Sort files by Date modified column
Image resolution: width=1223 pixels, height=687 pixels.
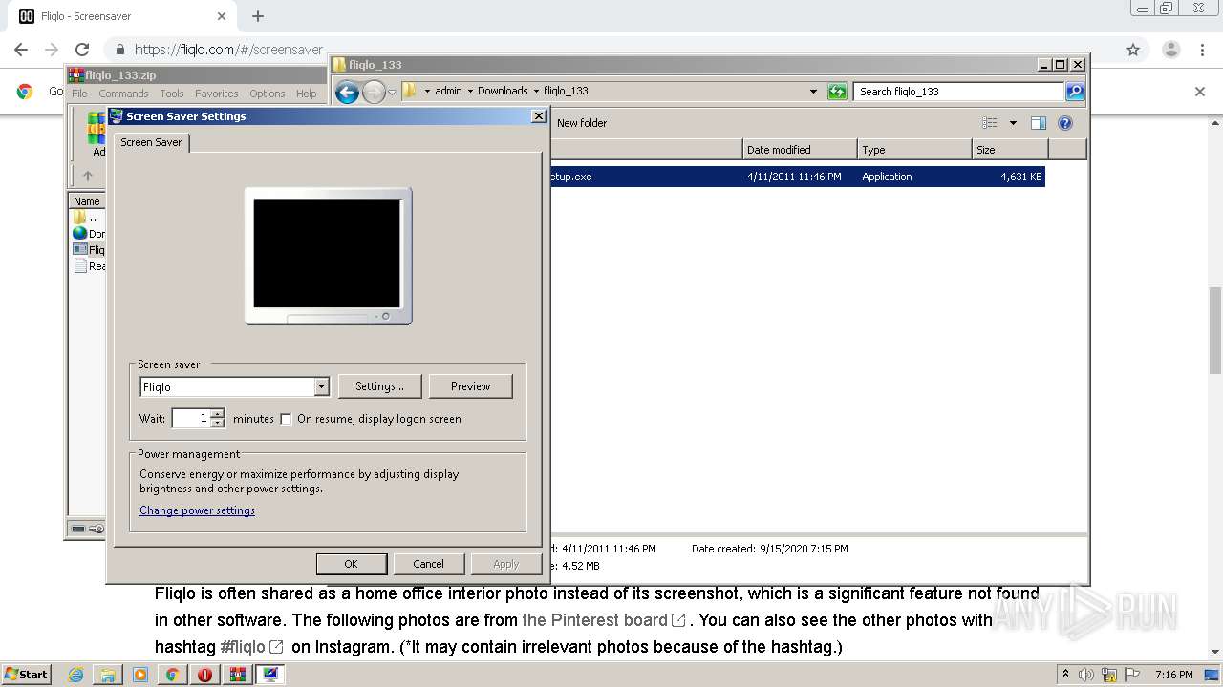(x=800, y=150)
